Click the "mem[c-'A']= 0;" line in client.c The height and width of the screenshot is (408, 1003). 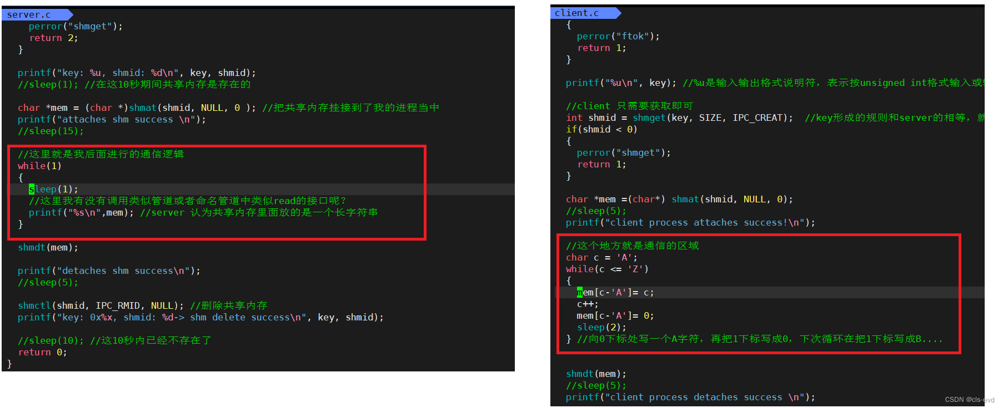615,315
